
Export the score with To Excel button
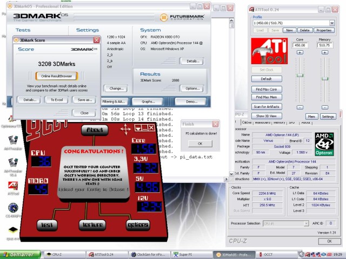point(57,100)
